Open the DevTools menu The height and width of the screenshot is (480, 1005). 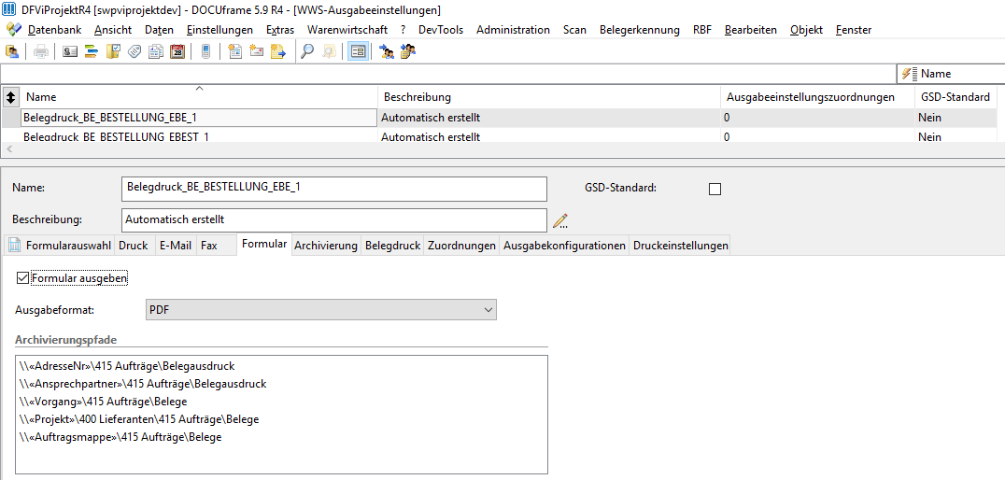pos(441,30)
